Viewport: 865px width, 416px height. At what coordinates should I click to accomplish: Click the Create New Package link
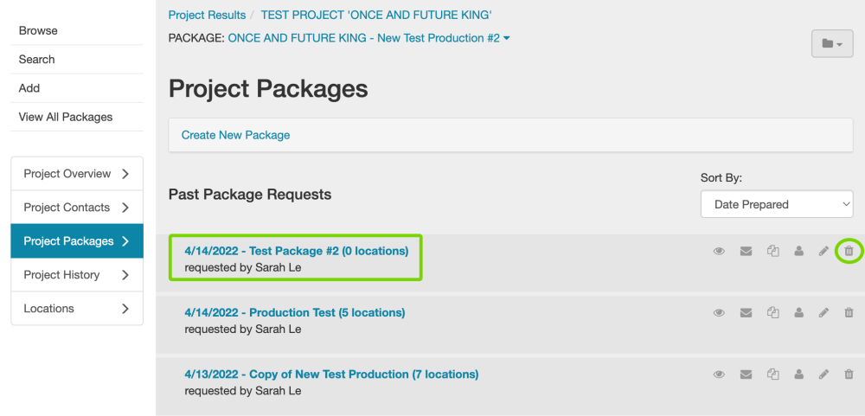[235, 135]
